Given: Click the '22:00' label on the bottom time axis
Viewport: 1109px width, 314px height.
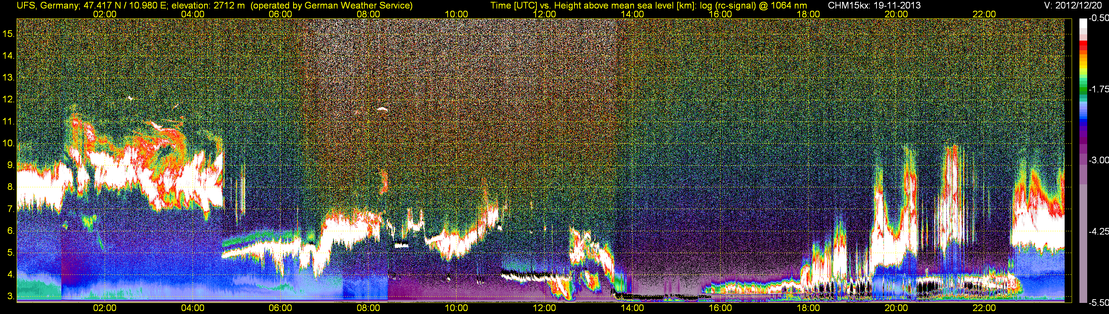Looking at the screenshot, I should (984, 308).
